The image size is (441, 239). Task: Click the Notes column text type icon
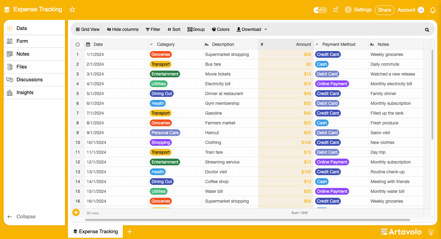pos(372,44)
